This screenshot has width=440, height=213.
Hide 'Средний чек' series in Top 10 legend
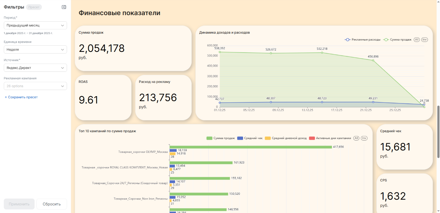coord(250,138)
